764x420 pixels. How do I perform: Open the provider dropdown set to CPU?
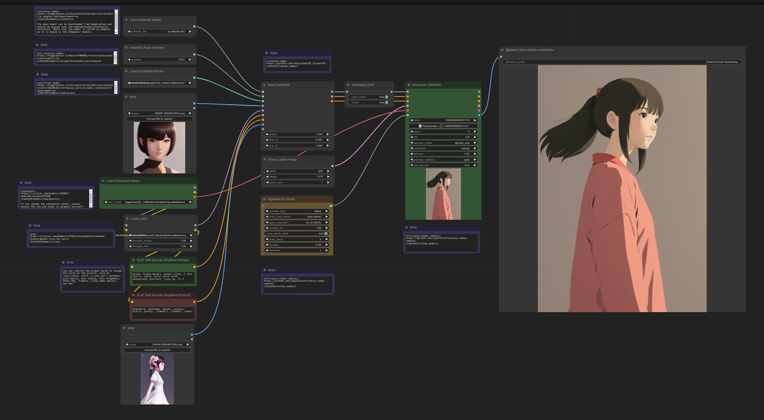[x=159, y=60]
